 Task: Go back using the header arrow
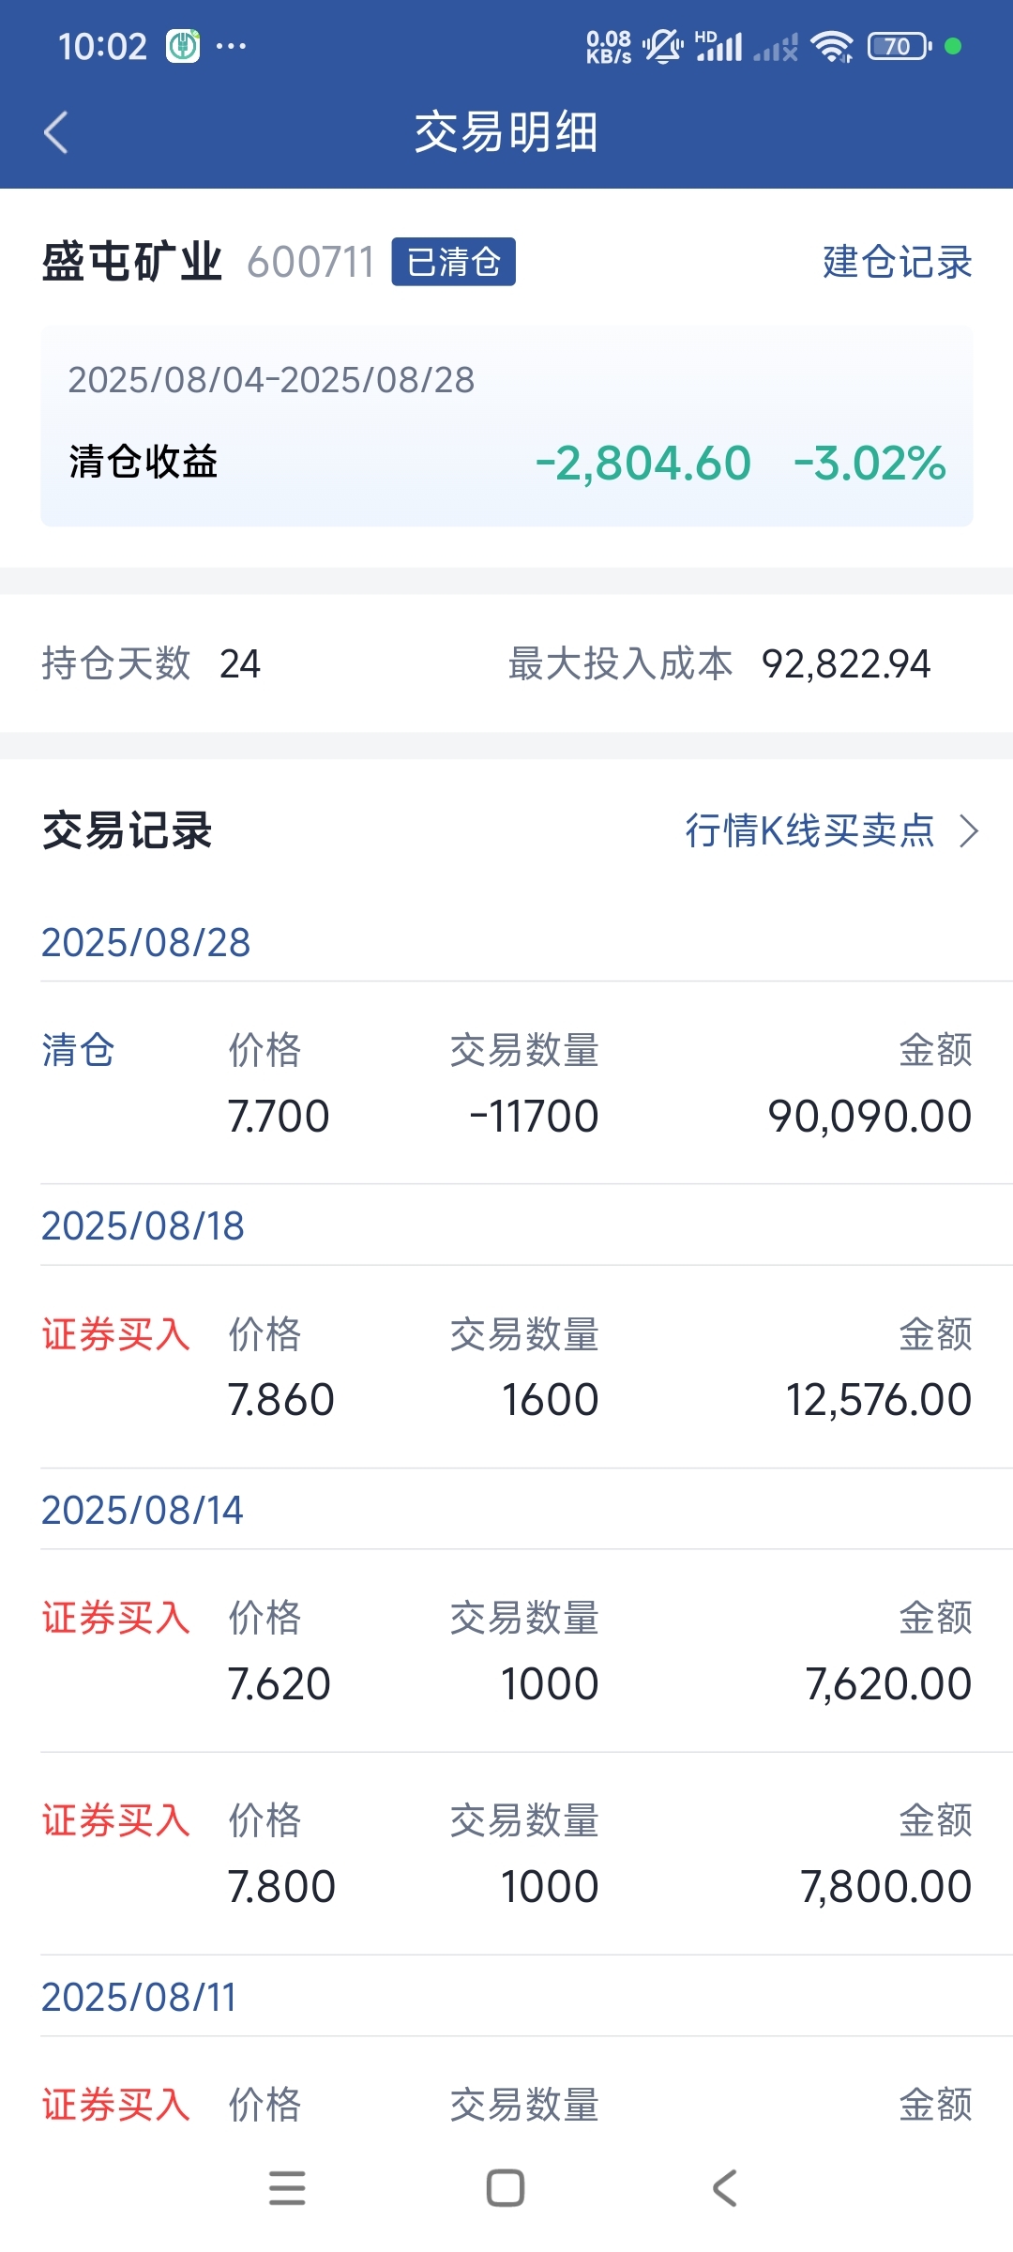coord(56,132)
